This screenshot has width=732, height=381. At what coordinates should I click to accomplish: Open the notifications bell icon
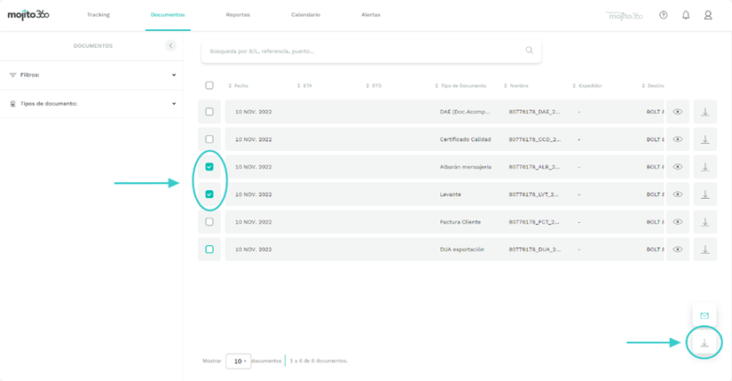point(686,15)
